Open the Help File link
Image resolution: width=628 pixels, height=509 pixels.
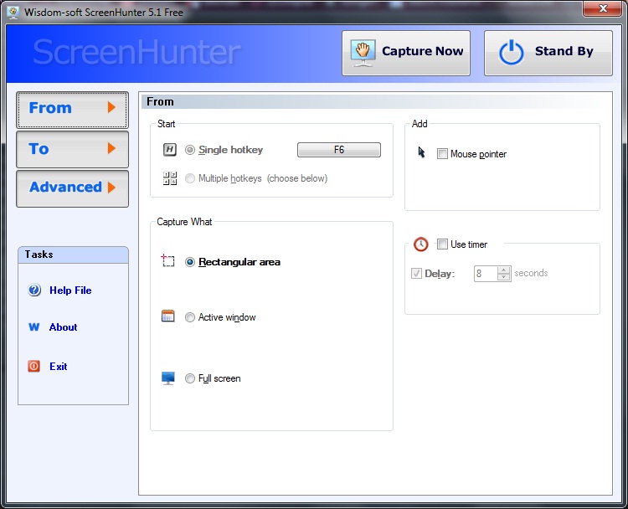point(70,290)
